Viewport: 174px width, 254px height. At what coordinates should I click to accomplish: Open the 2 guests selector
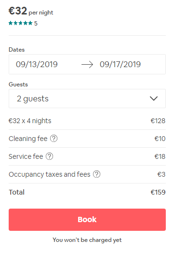point(87,99)
